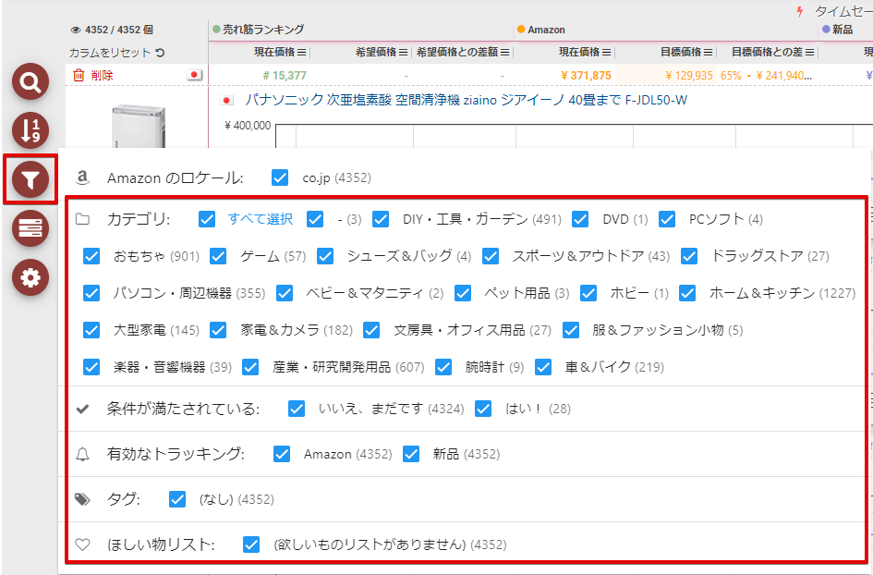Click the Japan flag icon in the product row
The image size is (873, 575).
point(194,76)
